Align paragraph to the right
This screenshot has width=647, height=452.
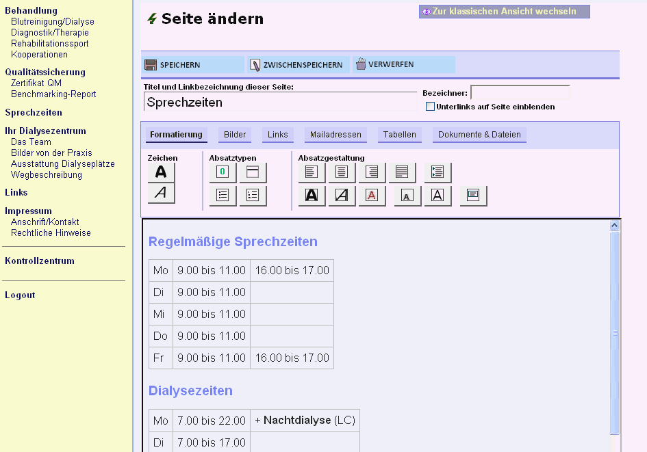[372, 172]
